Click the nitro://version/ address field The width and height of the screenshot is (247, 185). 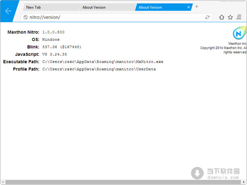click(117, 17)
